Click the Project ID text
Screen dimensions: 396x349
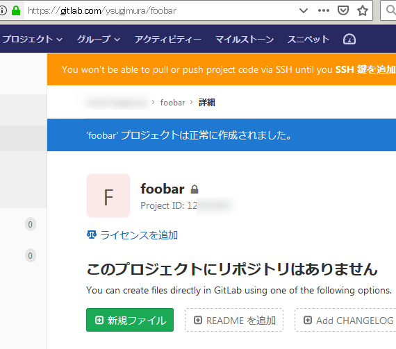pyautogui.click(x=185, y=205)
